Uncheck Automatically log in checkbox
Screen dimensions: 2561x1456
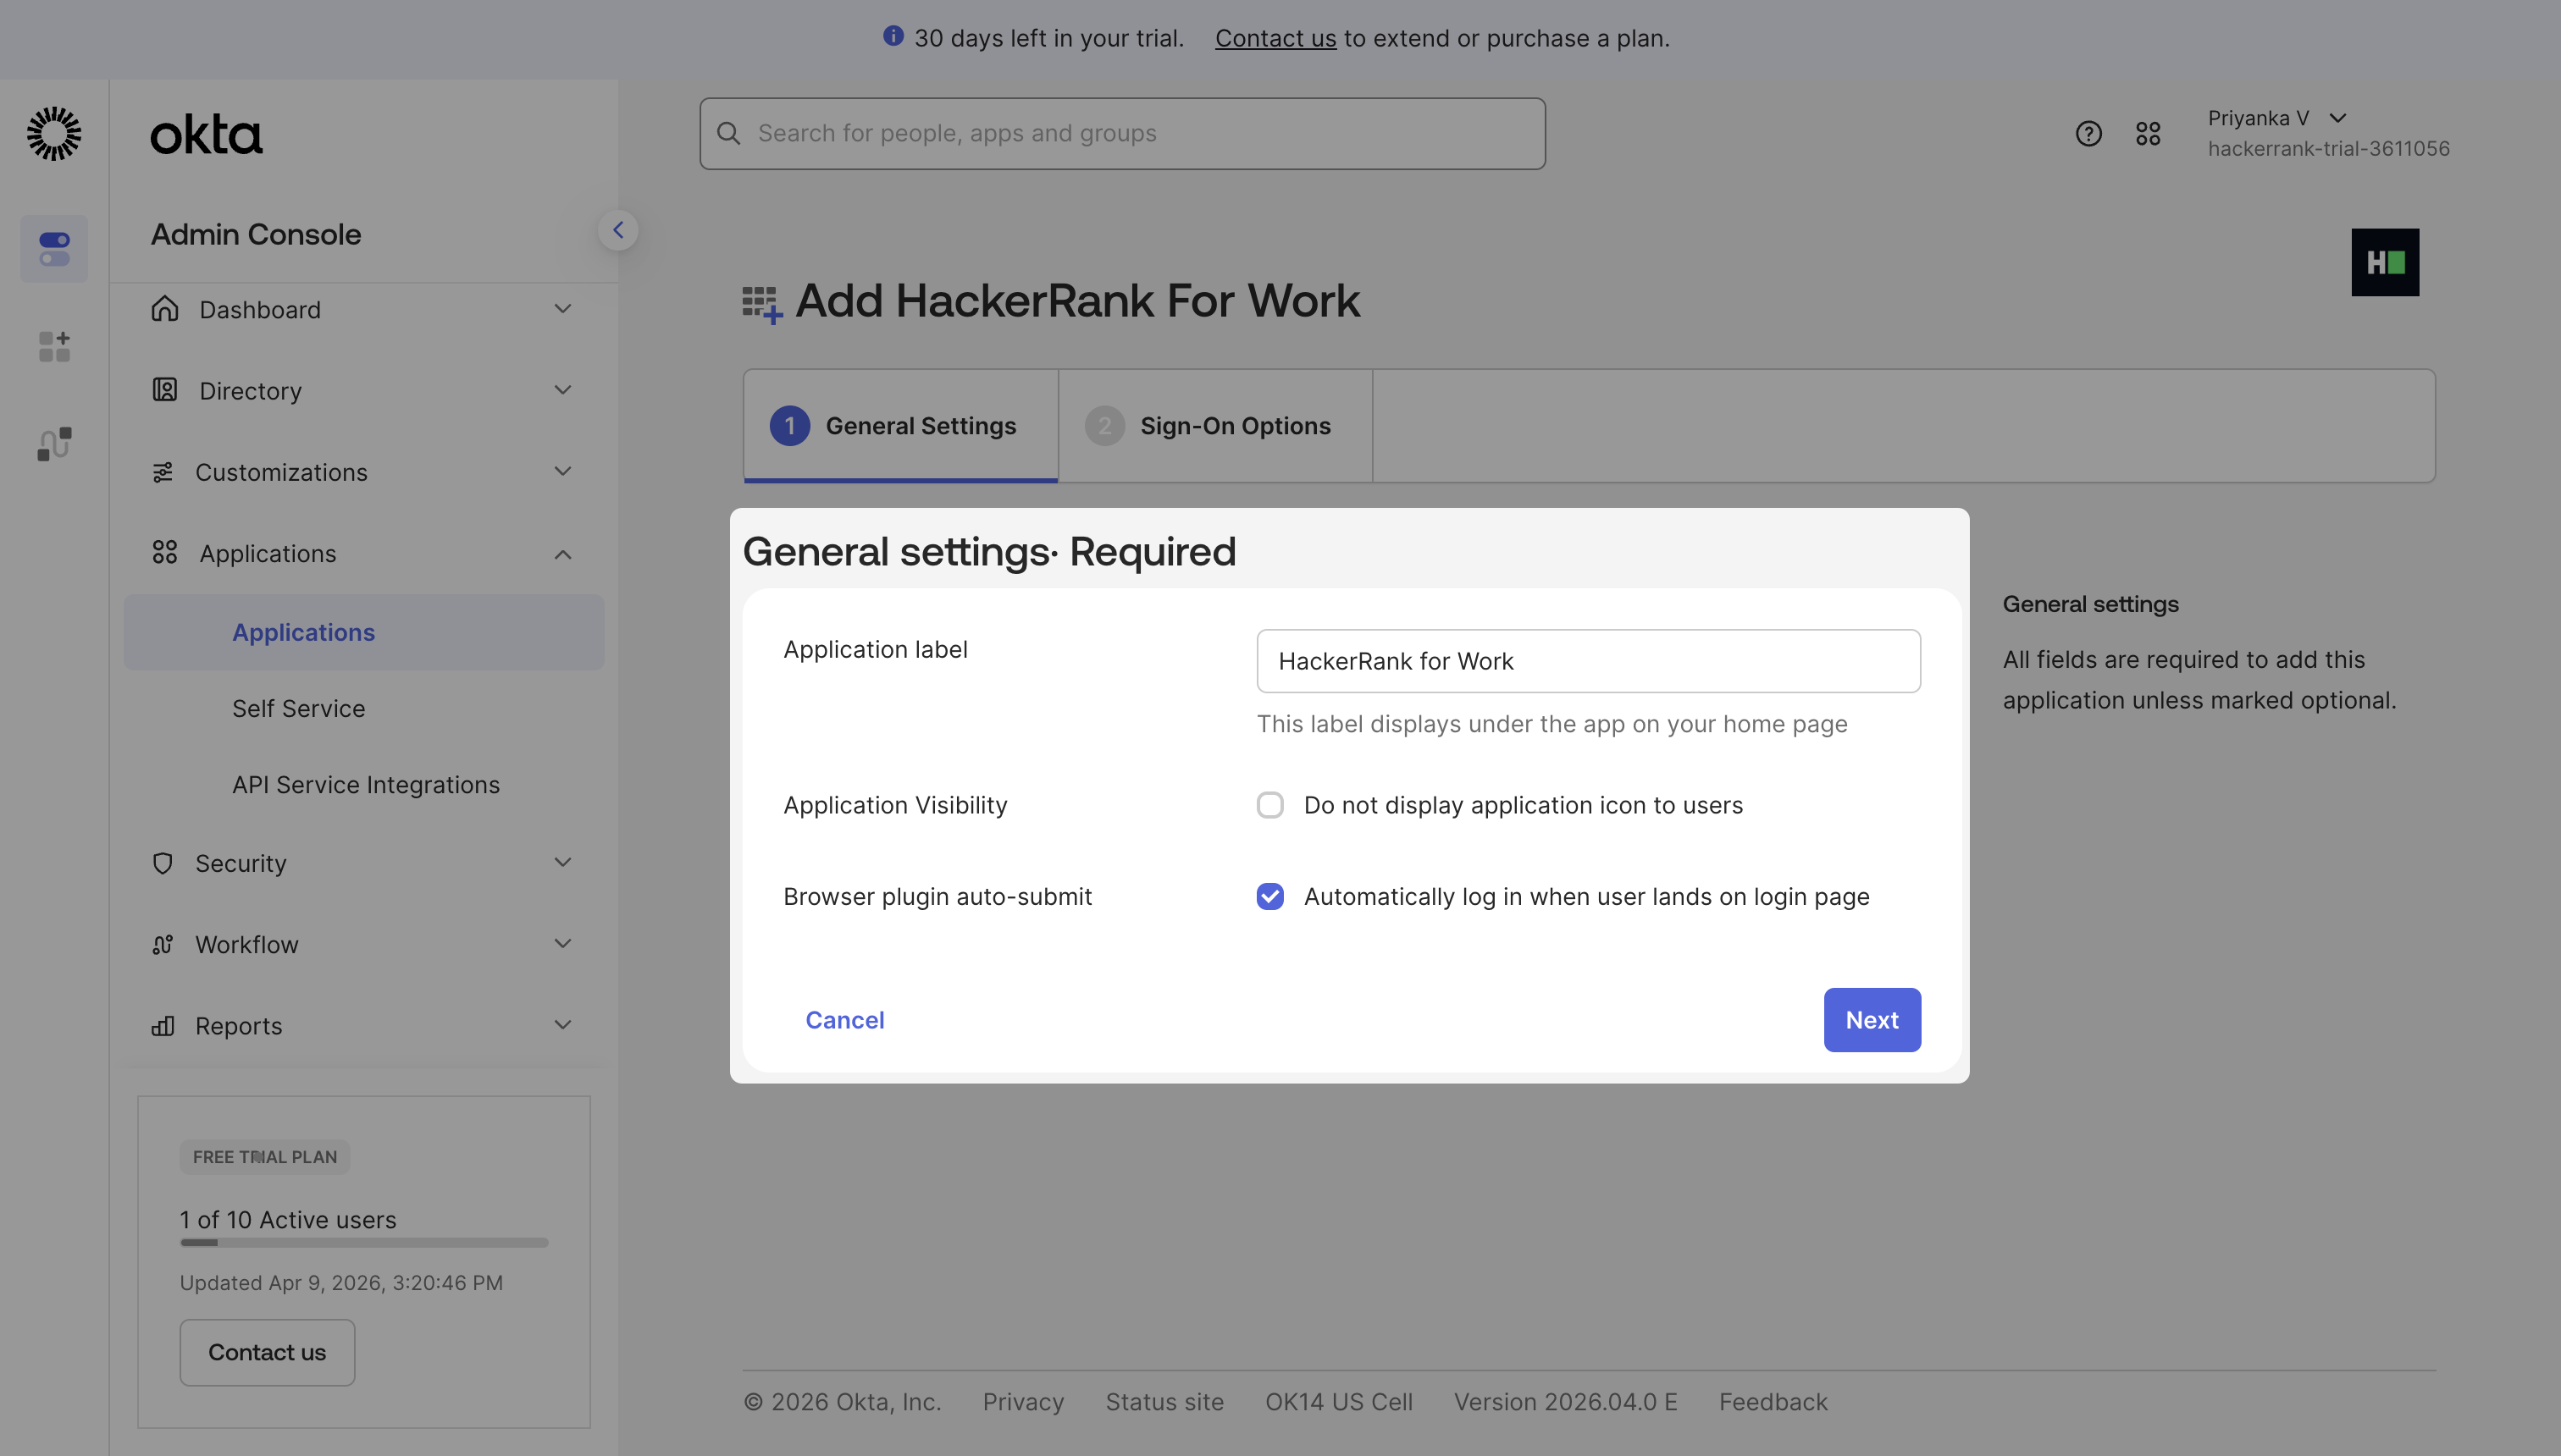[1269, 896]
